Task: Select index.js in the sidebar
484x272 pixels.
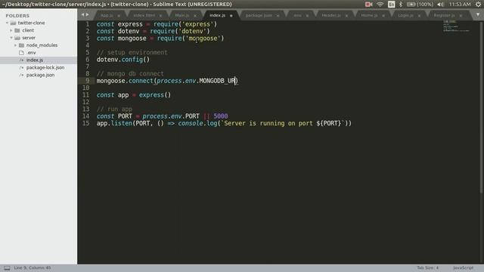Action: 35,60
